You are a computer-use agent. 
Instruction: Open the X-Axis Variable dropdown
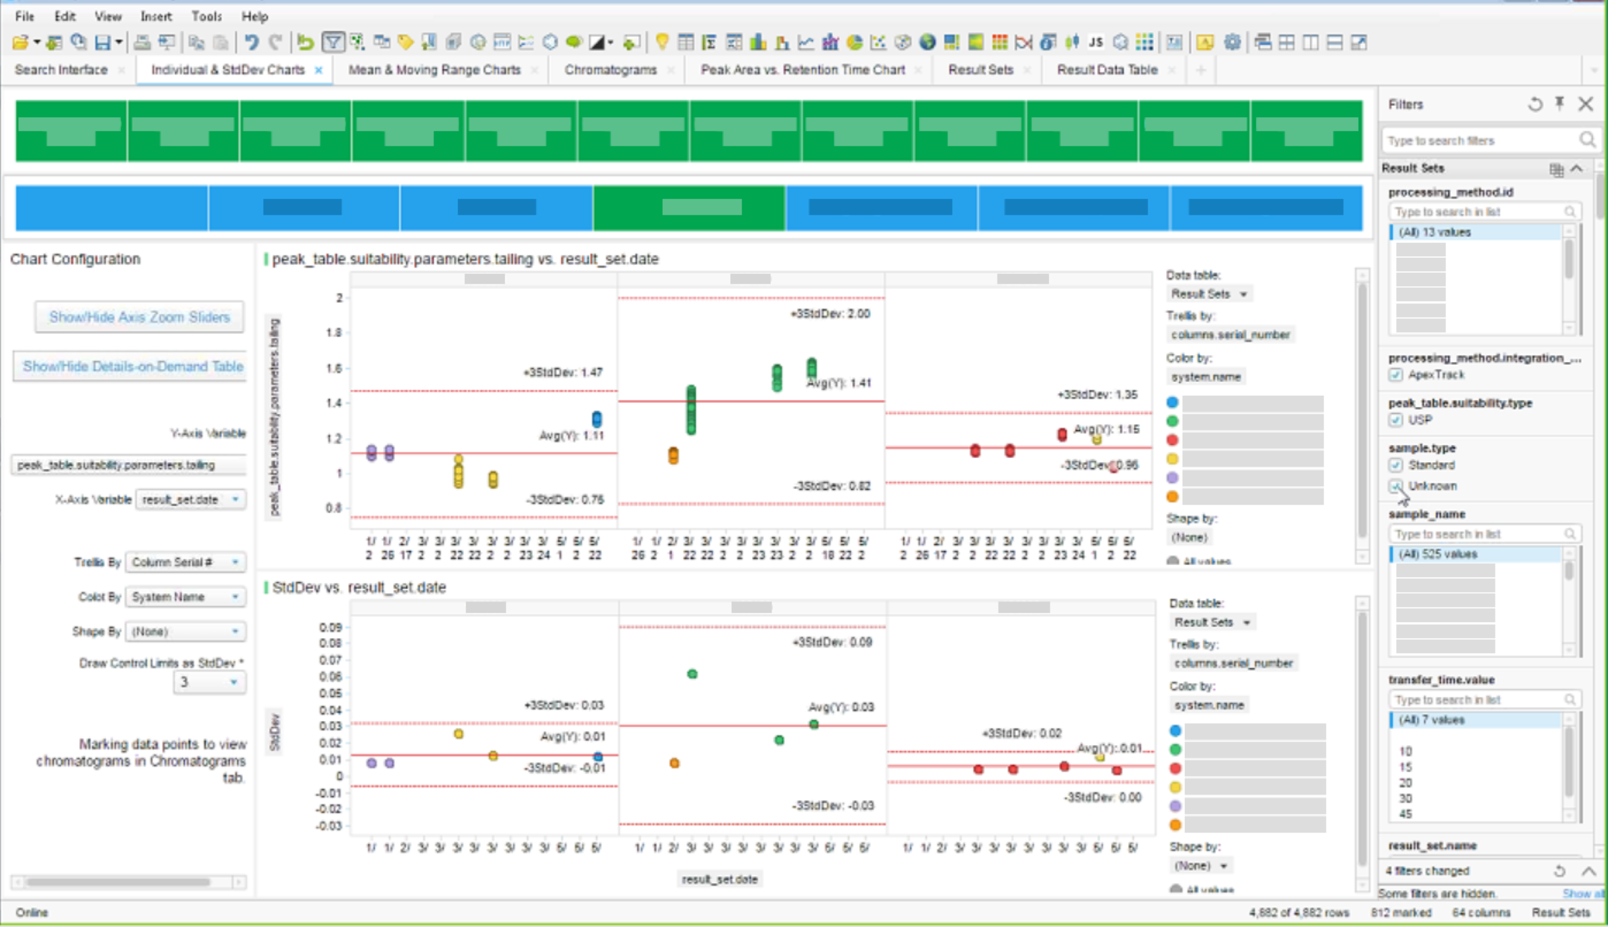(191, 500)
